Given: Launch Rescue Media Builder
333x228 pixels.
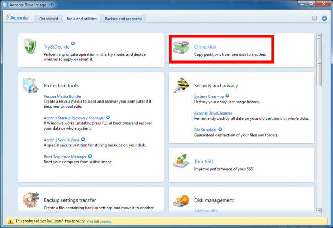Looking at the screenshot, I should pyautogui.click(x=62, y=96).
